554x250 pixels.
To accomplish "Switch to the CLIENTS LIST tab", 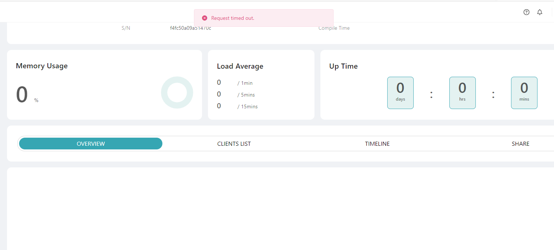I will (x=234, y=144).
